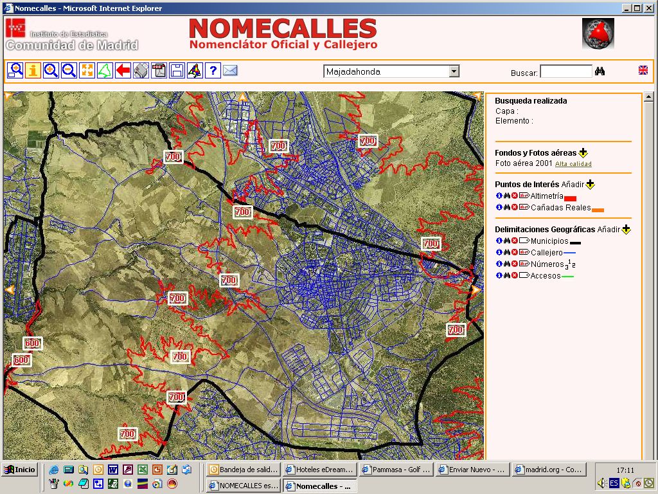Open help with the question mark icon
Viewport: 658px width, 494px height.
pyautogui.click(x=213, y=70)
